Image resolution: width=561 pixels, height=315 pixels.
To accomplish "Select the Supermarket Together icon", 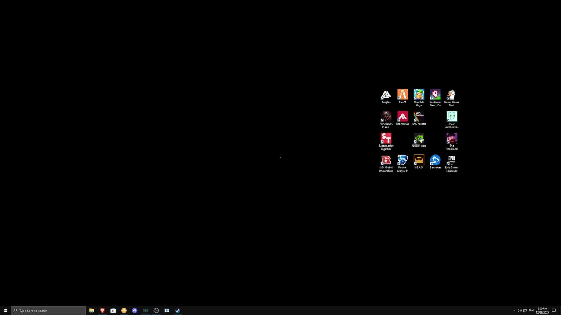I will click(386, 142).
